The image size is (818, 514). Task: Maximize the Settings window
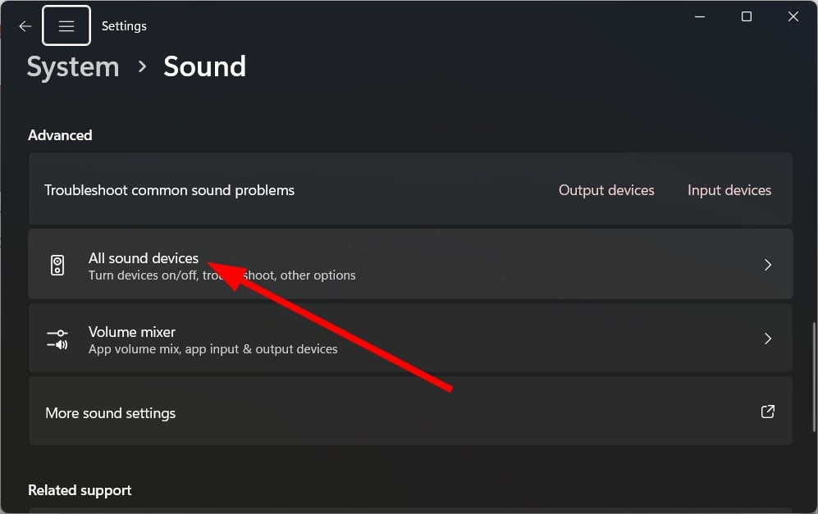click(747, 16)
